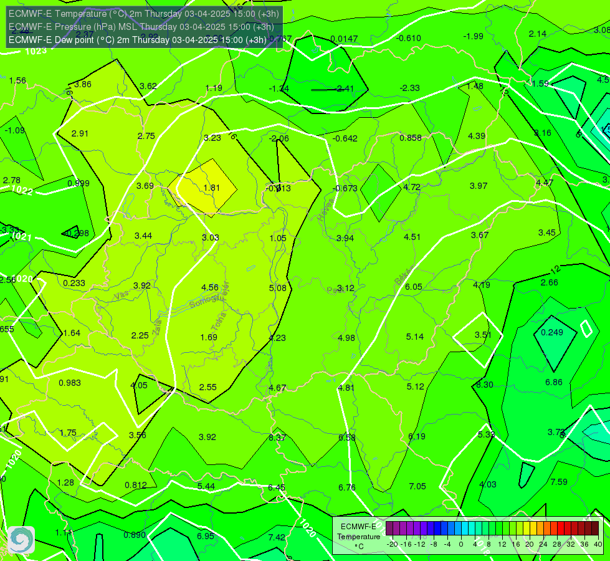Click the dew point value -2.41

(345, 89)
